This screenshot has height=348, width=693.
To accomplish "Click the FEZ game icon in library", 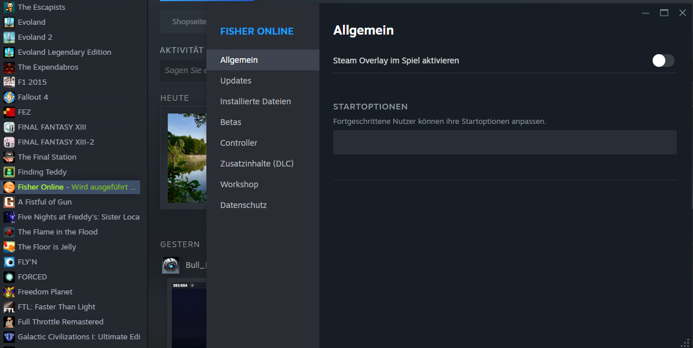I will click(9, 112).
